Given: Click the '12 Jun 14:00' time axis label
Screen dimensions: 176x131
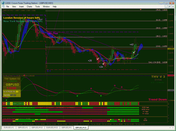Looking at the screenshot, I should click(x=18, y=124).
